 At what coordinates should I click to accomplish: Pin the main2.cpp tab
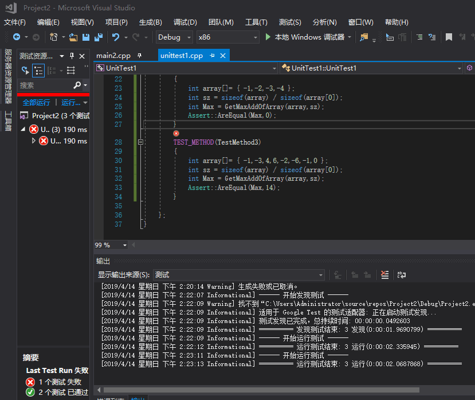(139, 56)
